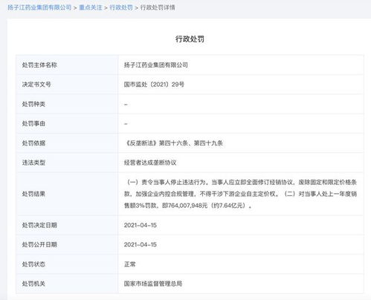
Task: Select the 处罚种类 label cell
Action: point(67,104)
